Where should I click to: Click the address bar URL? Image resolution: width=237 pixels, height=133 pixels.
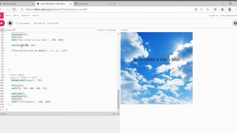pos(56,9)
